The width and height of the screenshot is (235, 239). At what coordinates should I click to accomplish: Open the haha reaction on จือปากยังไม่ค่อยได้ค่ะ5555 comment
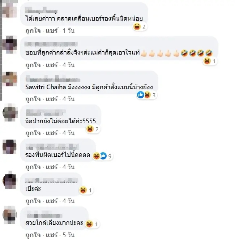pyautogui.click(x=90, y=129)
